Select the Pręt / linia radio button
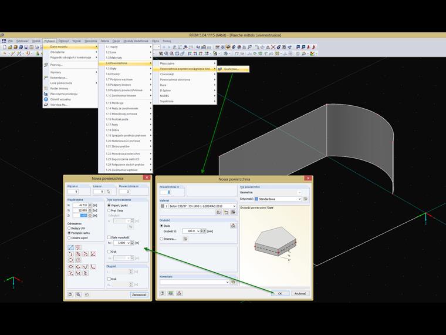 tap(109, 210)
